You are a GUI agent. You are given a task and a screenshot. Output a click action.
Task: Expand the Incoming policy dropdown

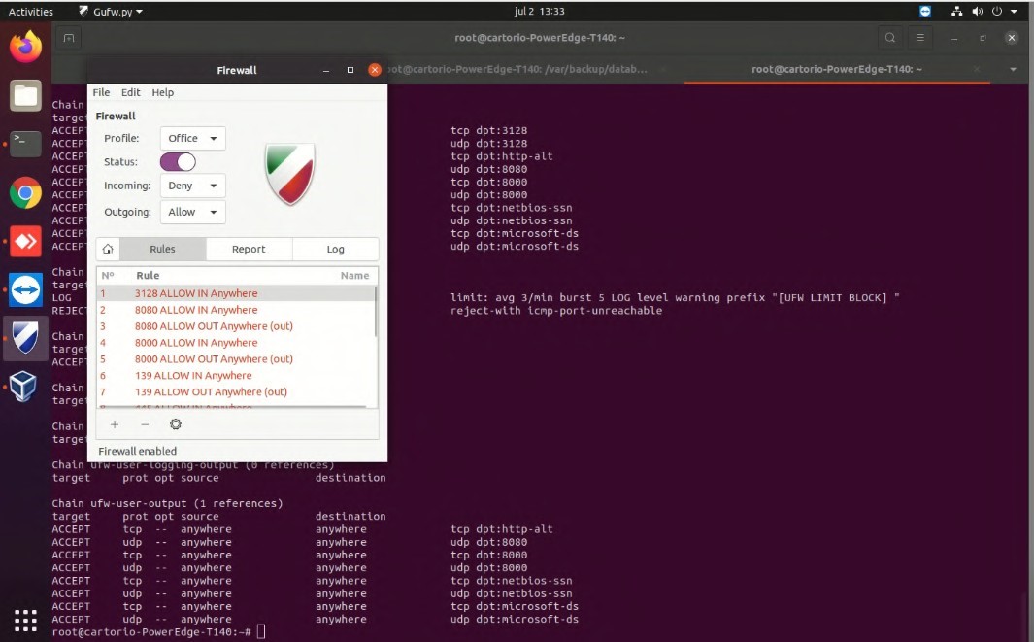(192, 186)
